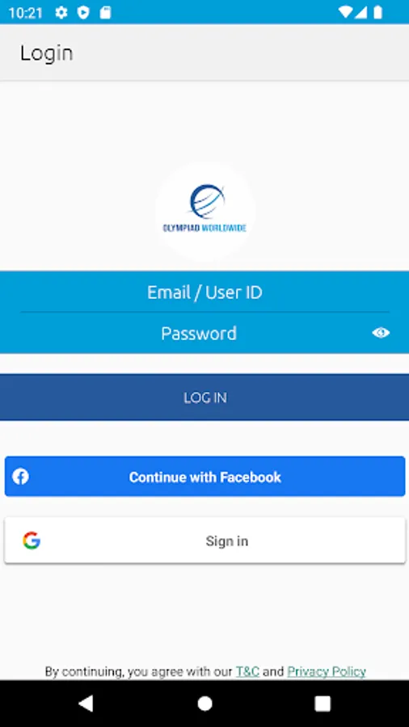The image size is (409, 727).
Task: Toggle password visibility eye icon
Action: 381,333
